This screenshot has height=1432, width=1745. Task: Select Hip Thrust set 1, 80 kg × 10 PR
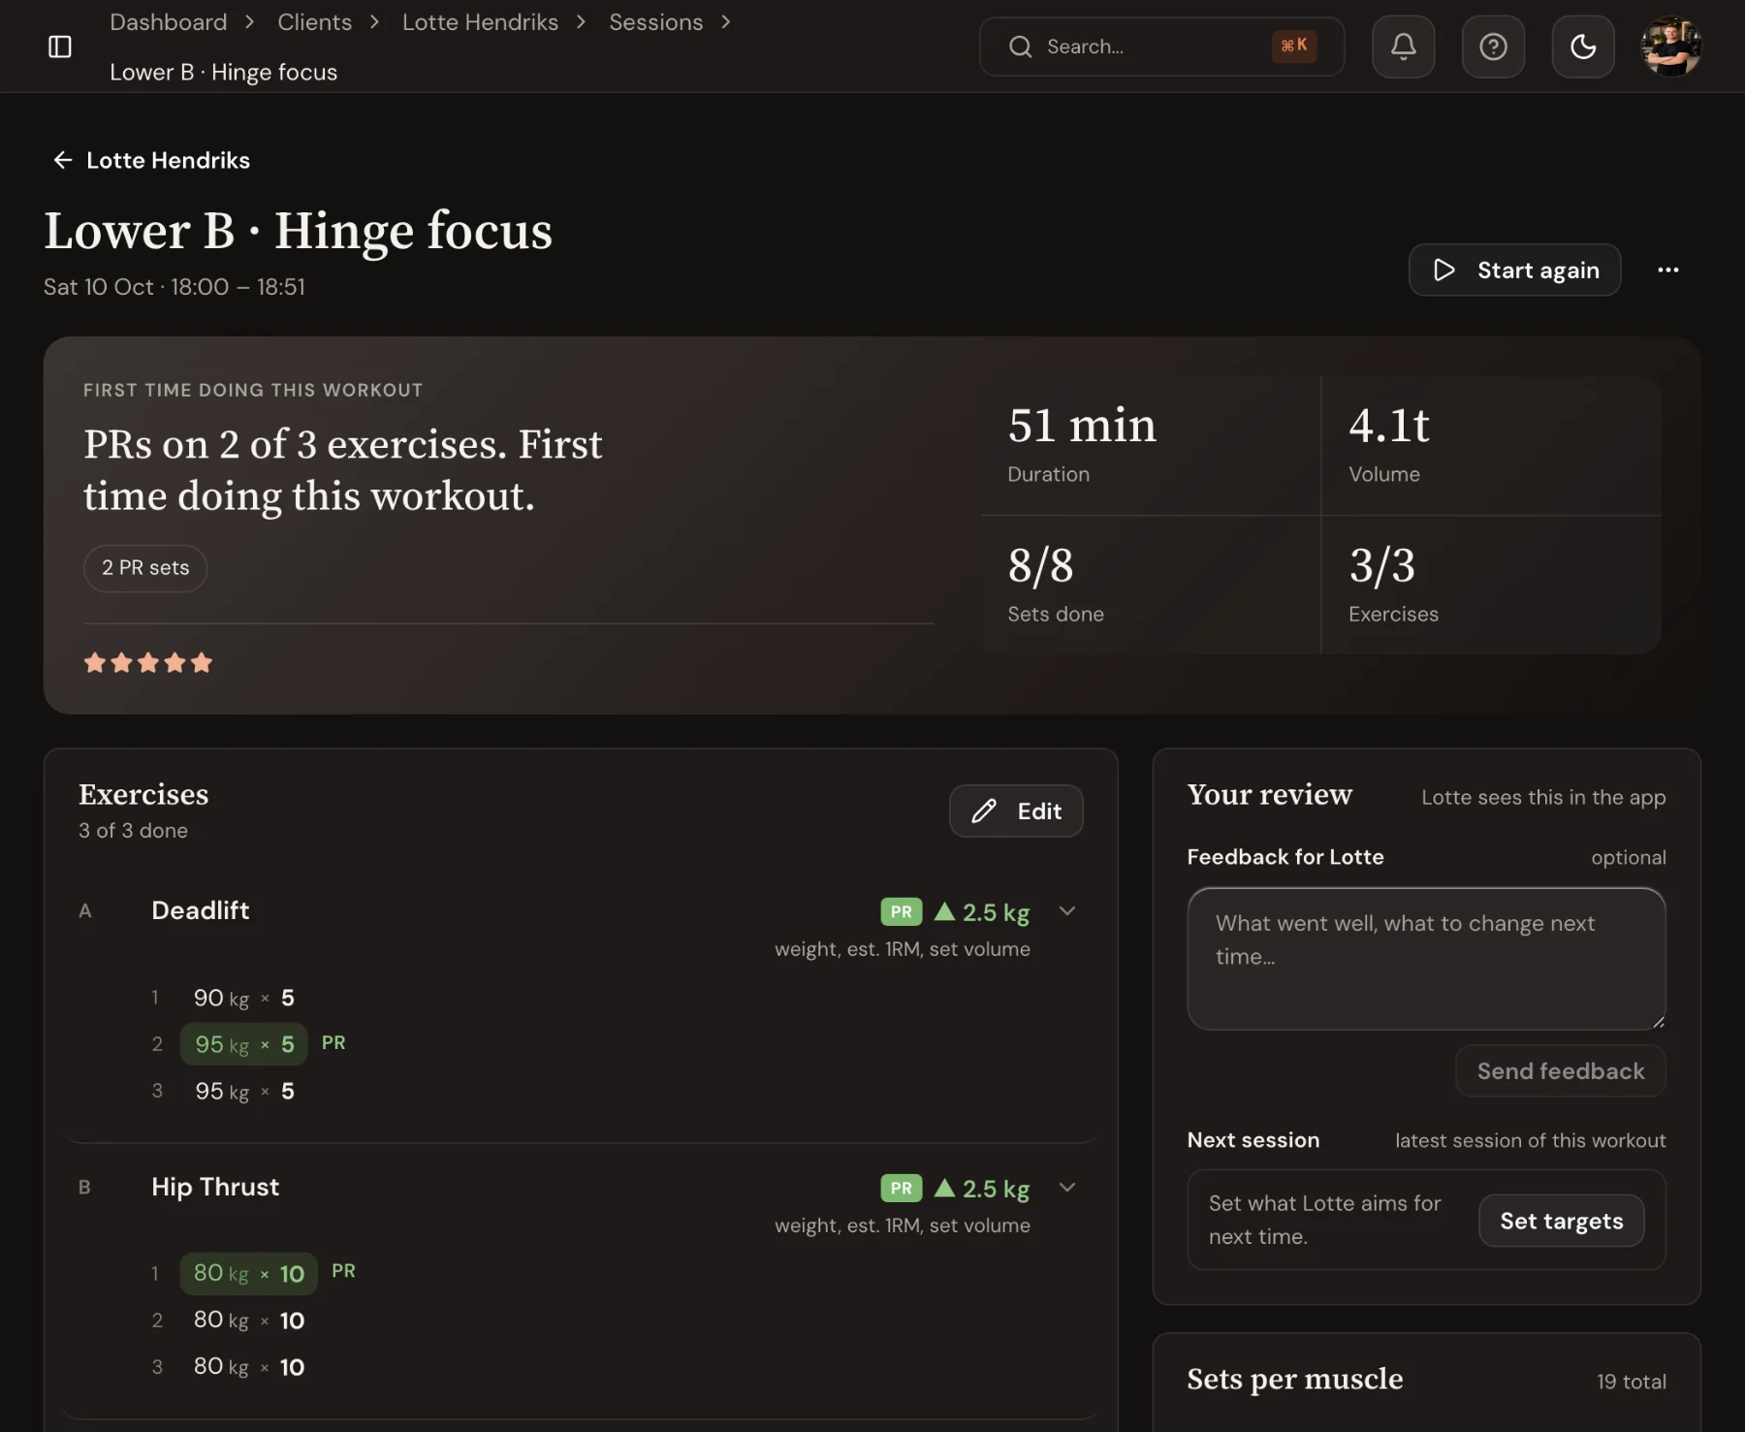click(249, 1273)
